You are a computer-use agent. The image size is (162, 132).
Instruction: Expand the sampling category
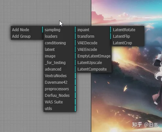pos(60,30)
